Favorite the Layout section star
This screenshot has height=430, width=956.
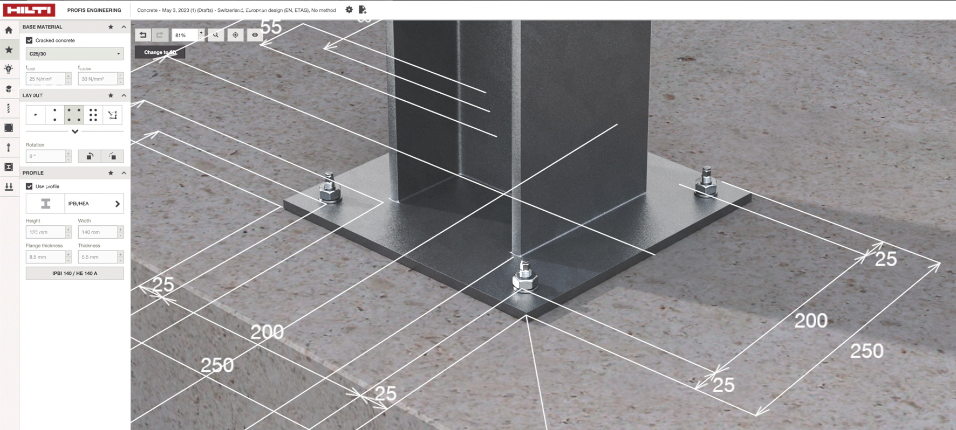(111, 95)
